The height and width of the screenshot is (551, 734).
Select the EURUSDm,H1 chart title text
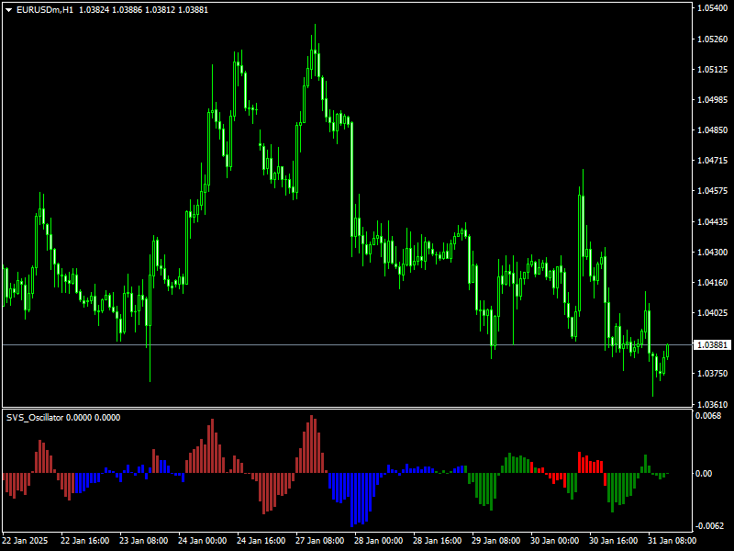(x=45, y=10)
